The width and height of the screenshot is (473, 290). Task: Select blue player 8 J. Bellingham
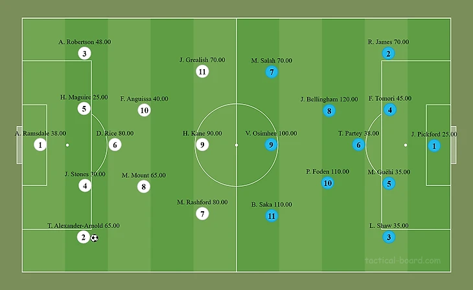coord(329,110)
